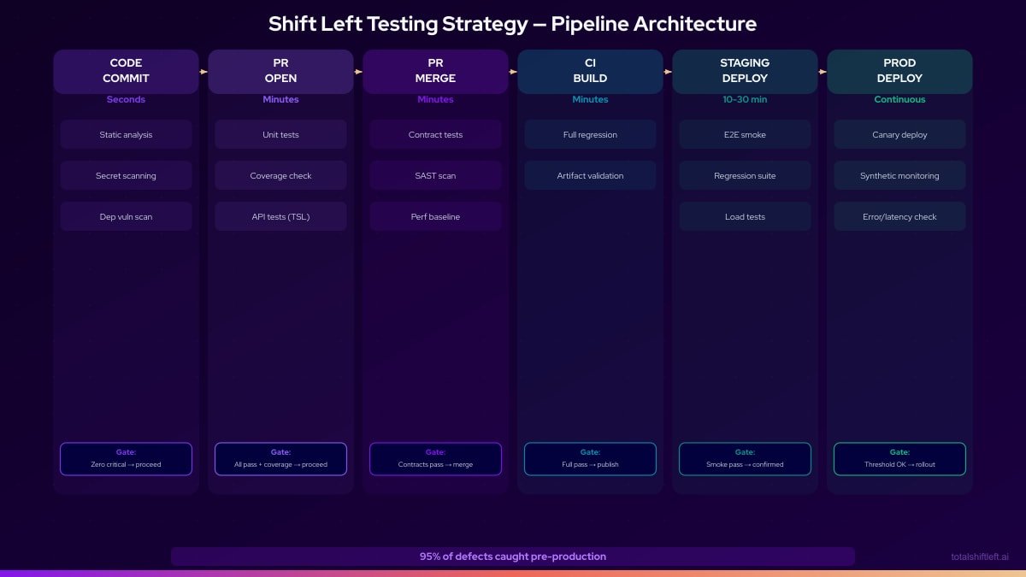Select the SAST scan step
1026x577 pixels.
[x=435, y=175]
